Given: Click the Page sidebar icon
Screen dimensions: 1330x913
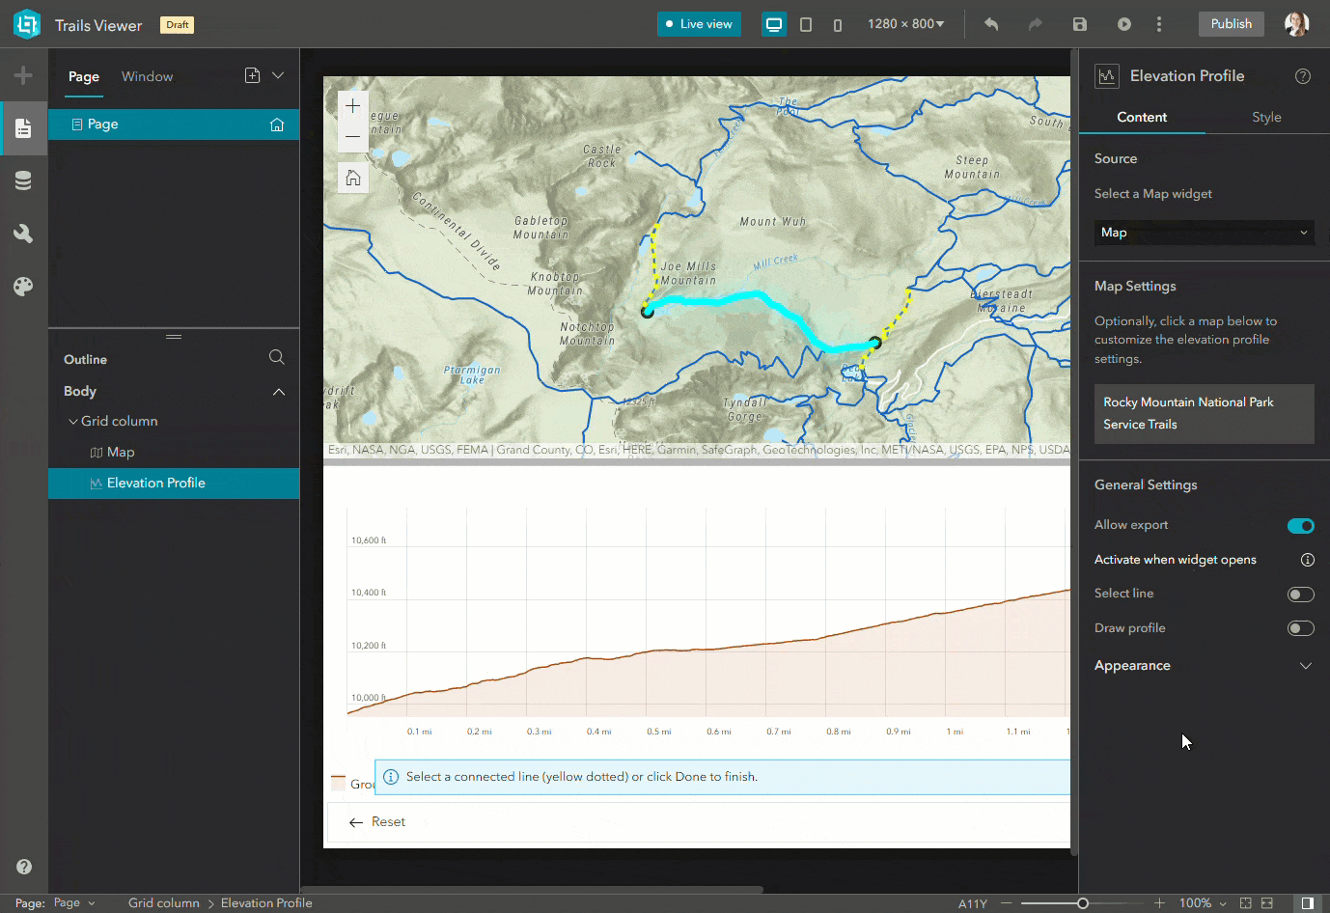Looking at the screenshot, I should click(x=23, y=126).
